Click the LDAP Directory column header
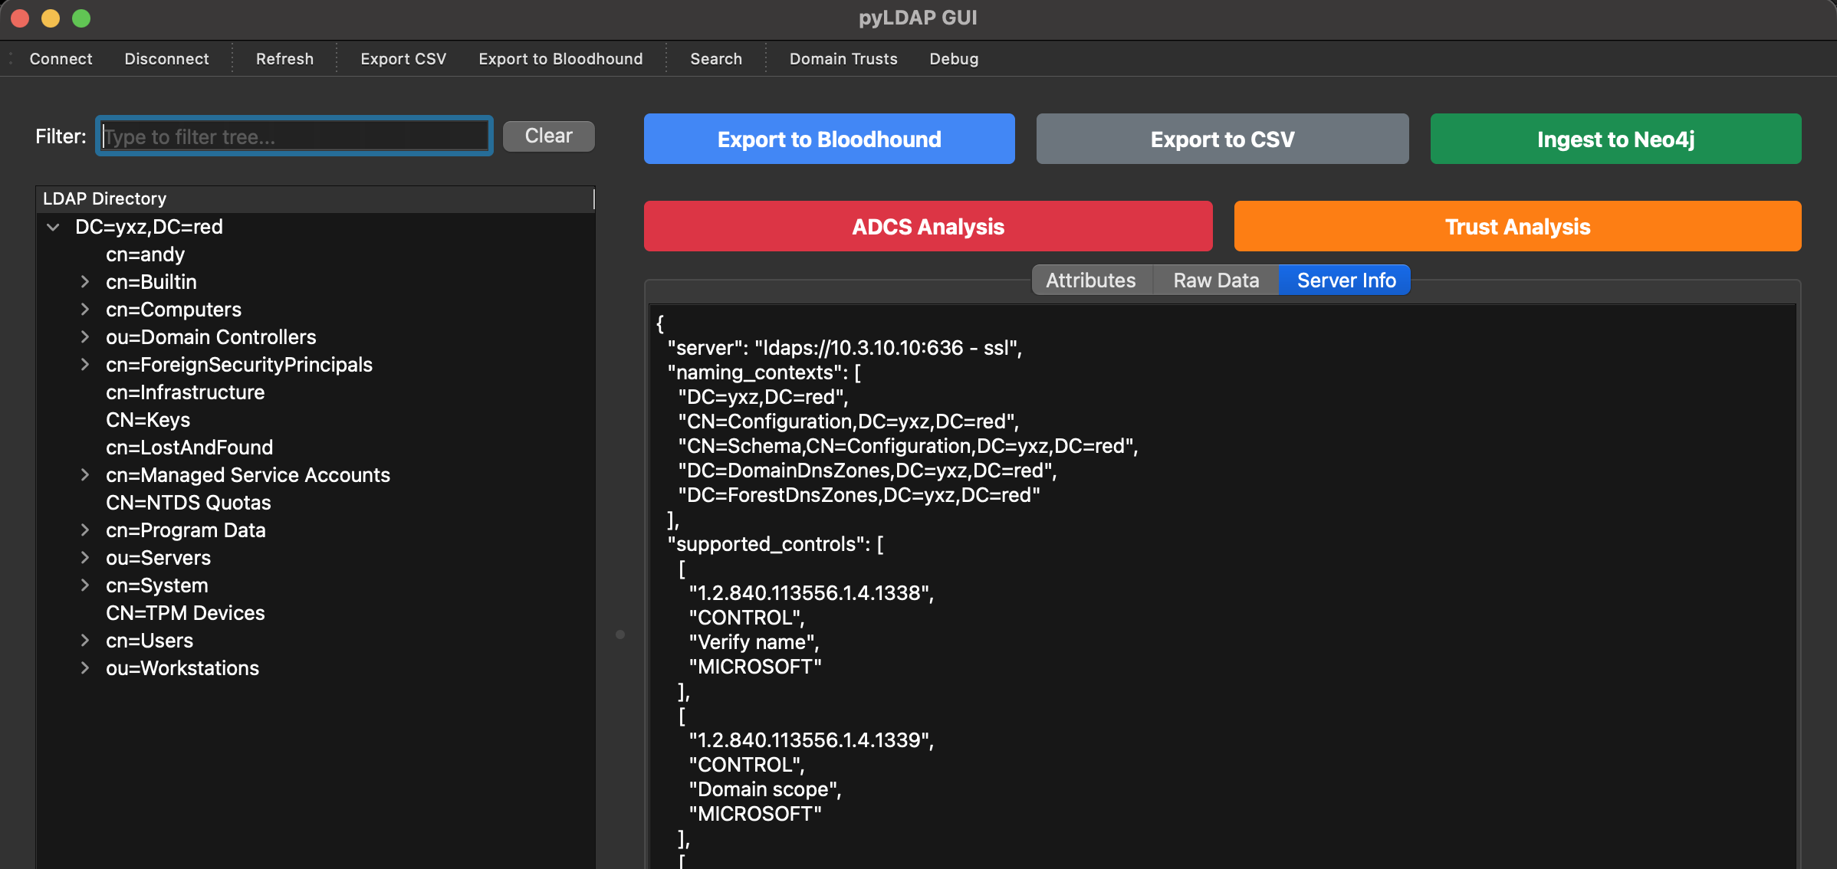This screenshot has height=869, width=1837. 315,199
